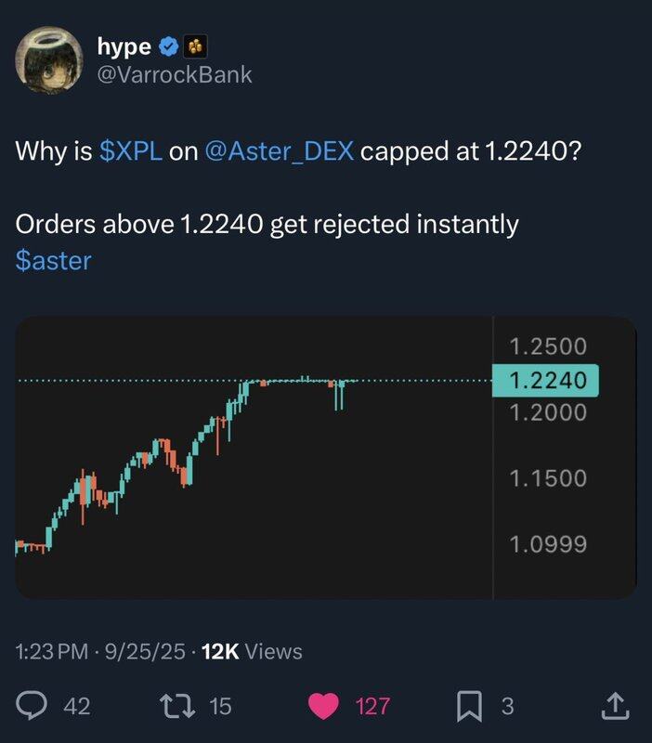Tap the repost arrows icon
The image size is (652, 743).
click(177, 706)
